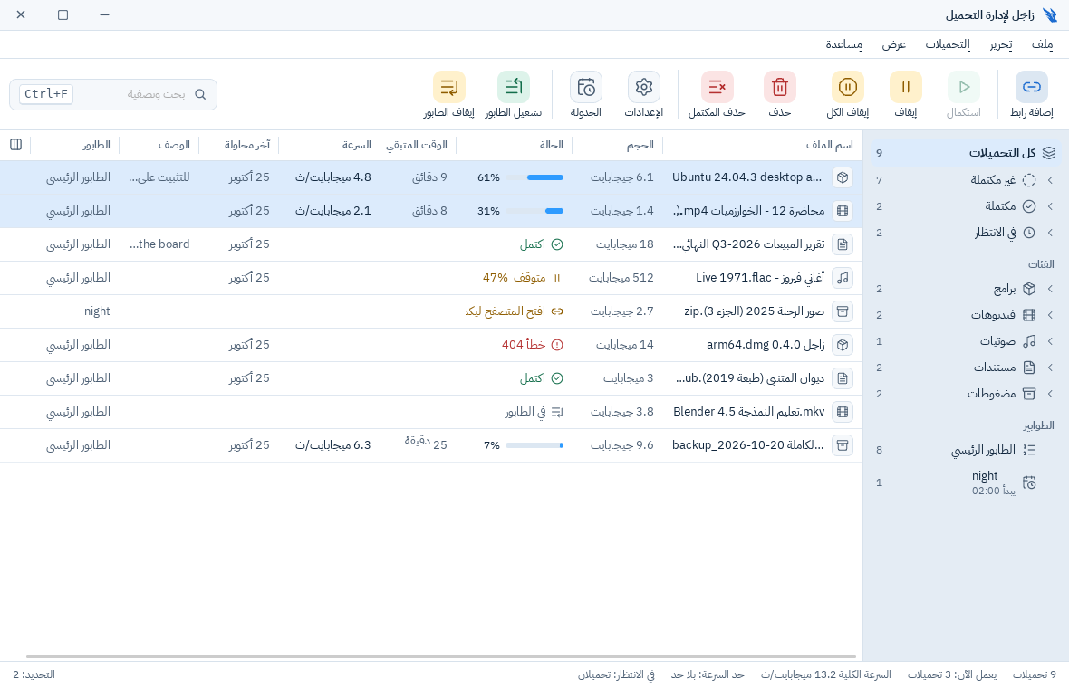
Task: Expand the برامج category chevron
Action: point(1050,289)
